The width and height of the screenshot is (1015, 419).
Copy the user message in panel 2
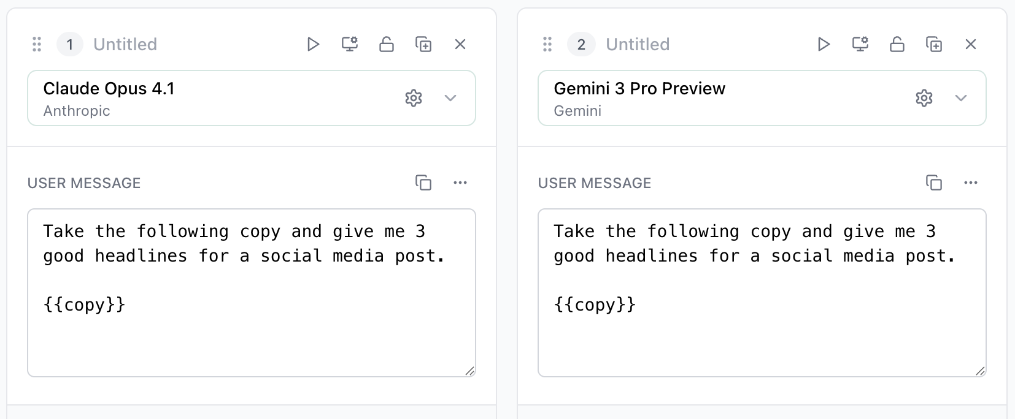(934, 183)
